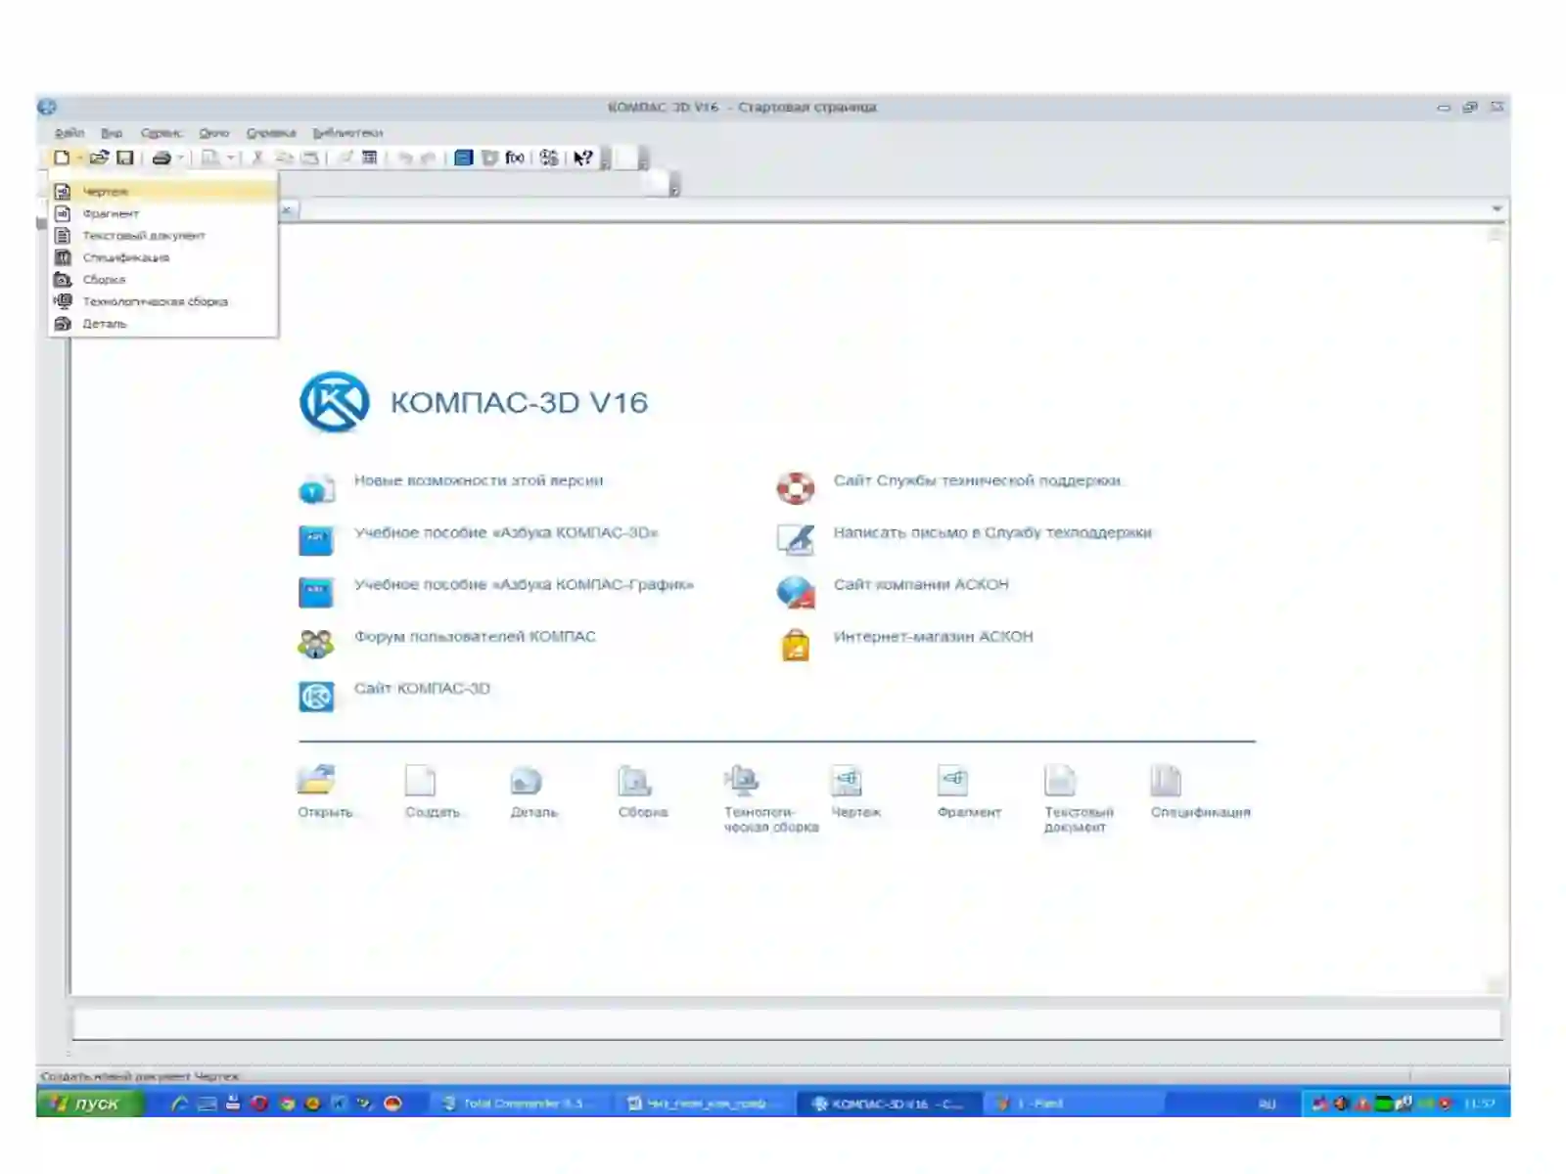Viewport: 1566px width, 1174px height.
Task: Click the RU language indicator in taskbar
Action: 1267,1104
